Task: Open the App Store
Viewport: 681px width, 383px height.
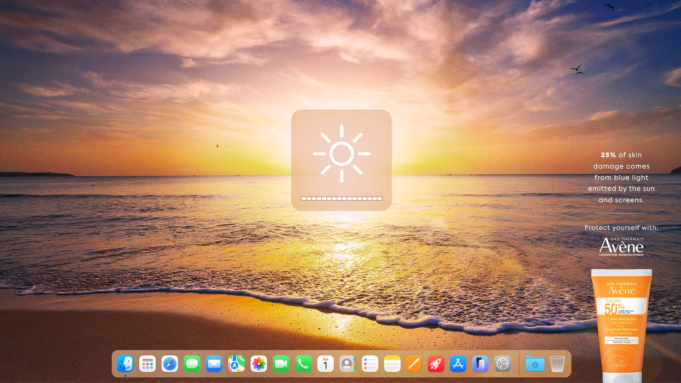Action: (x=458, y=364)
